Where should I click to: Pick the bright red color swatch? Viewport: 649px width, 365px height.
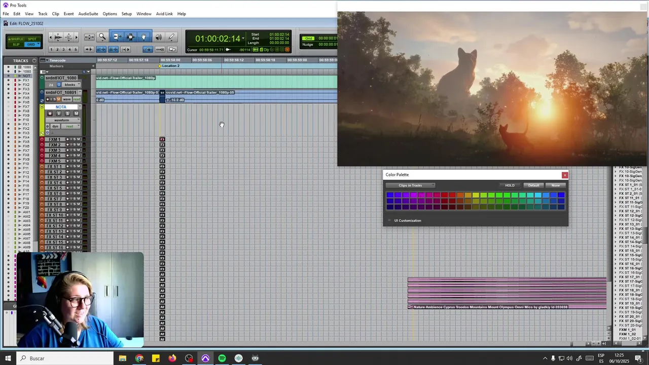click(x=444, y=195)
